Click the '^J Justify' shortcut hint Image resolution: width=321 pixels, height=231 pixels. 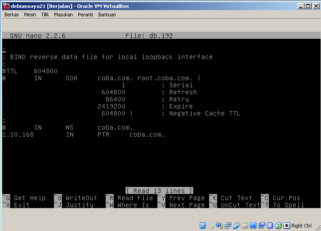[74, 205]
